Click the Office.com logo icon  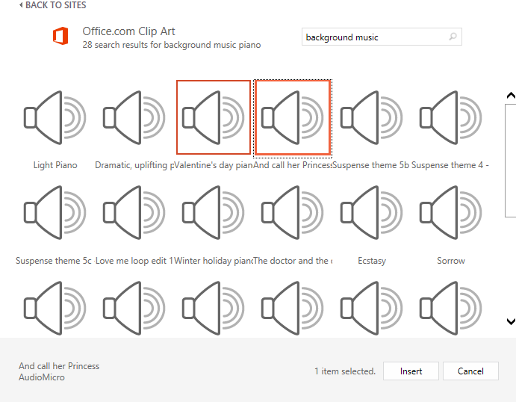pyautogui.click(x=61, y=37)
